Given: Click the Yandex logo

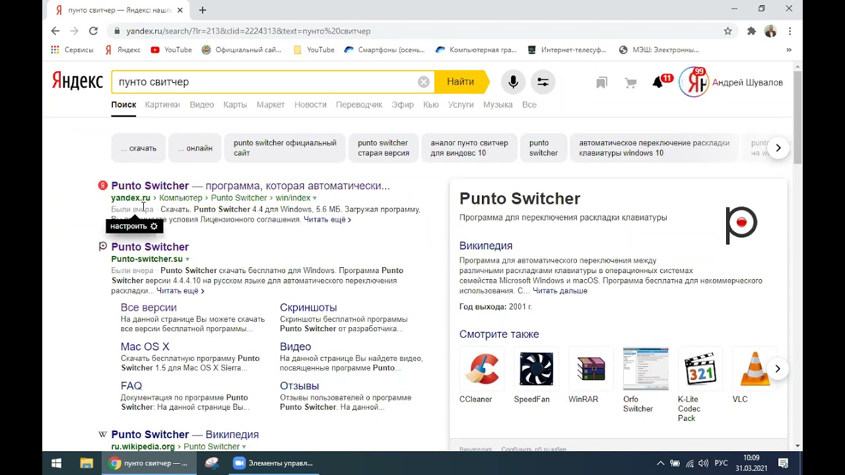Looking at the screenshot, I should pyautogui.click(x=77, y=81).
